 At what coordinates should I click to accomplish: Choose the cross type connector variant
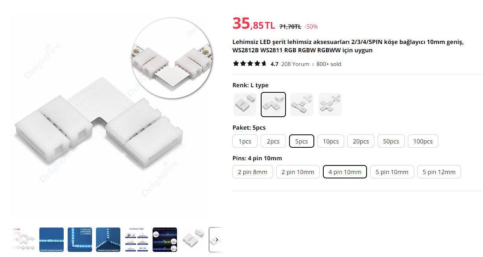[330, 105]
